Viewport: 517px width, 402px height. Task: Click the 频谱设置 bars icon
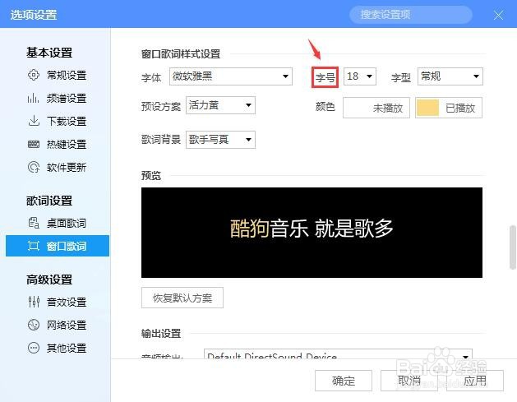(34, 98)
